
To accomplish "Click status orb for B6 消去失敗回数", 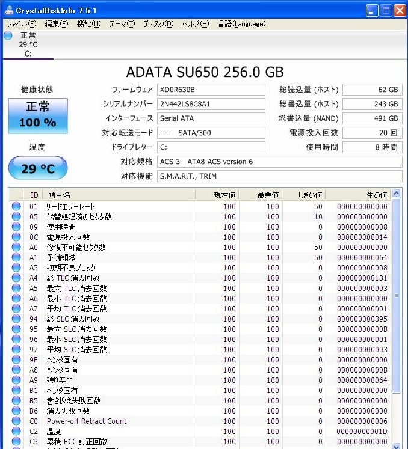I will (x=16, y=411).
